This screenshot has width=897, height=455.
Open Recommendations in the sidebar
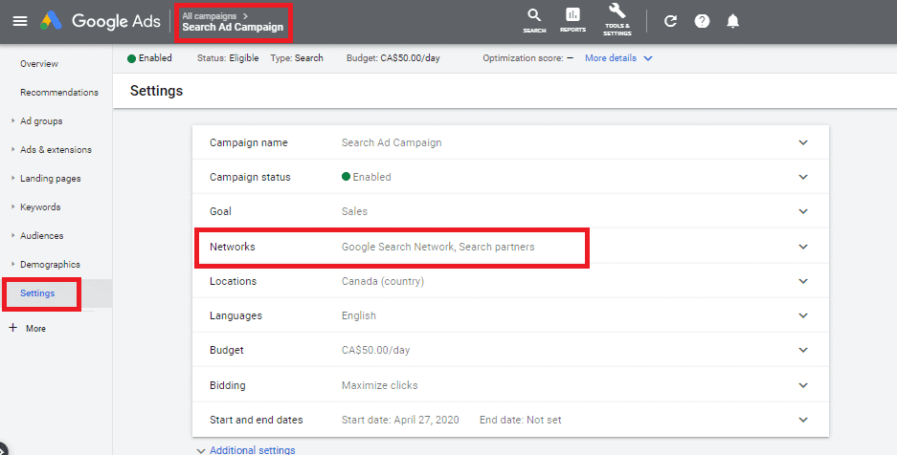[59, 92]
